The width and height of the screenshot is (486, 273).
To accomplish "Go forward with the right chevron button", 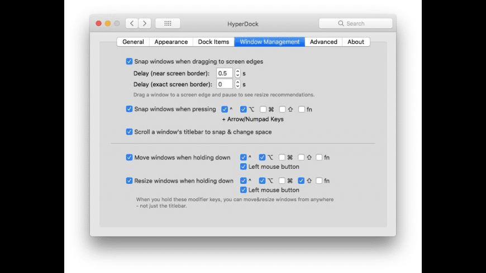I will (x=145, y=23).
